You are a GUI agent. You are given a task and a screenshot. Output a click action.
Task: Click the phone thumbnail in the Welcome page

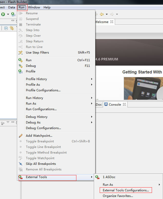143,88
